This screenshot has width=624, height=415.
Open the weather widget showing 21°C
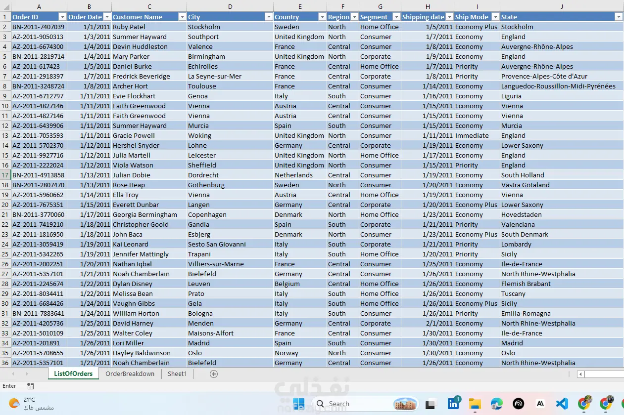click(x=31, y=404)
